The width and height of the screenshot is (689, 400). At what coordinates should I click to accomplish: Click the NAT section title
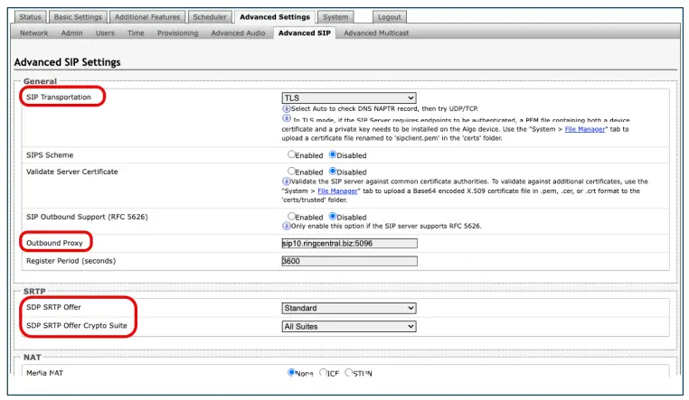32,357
